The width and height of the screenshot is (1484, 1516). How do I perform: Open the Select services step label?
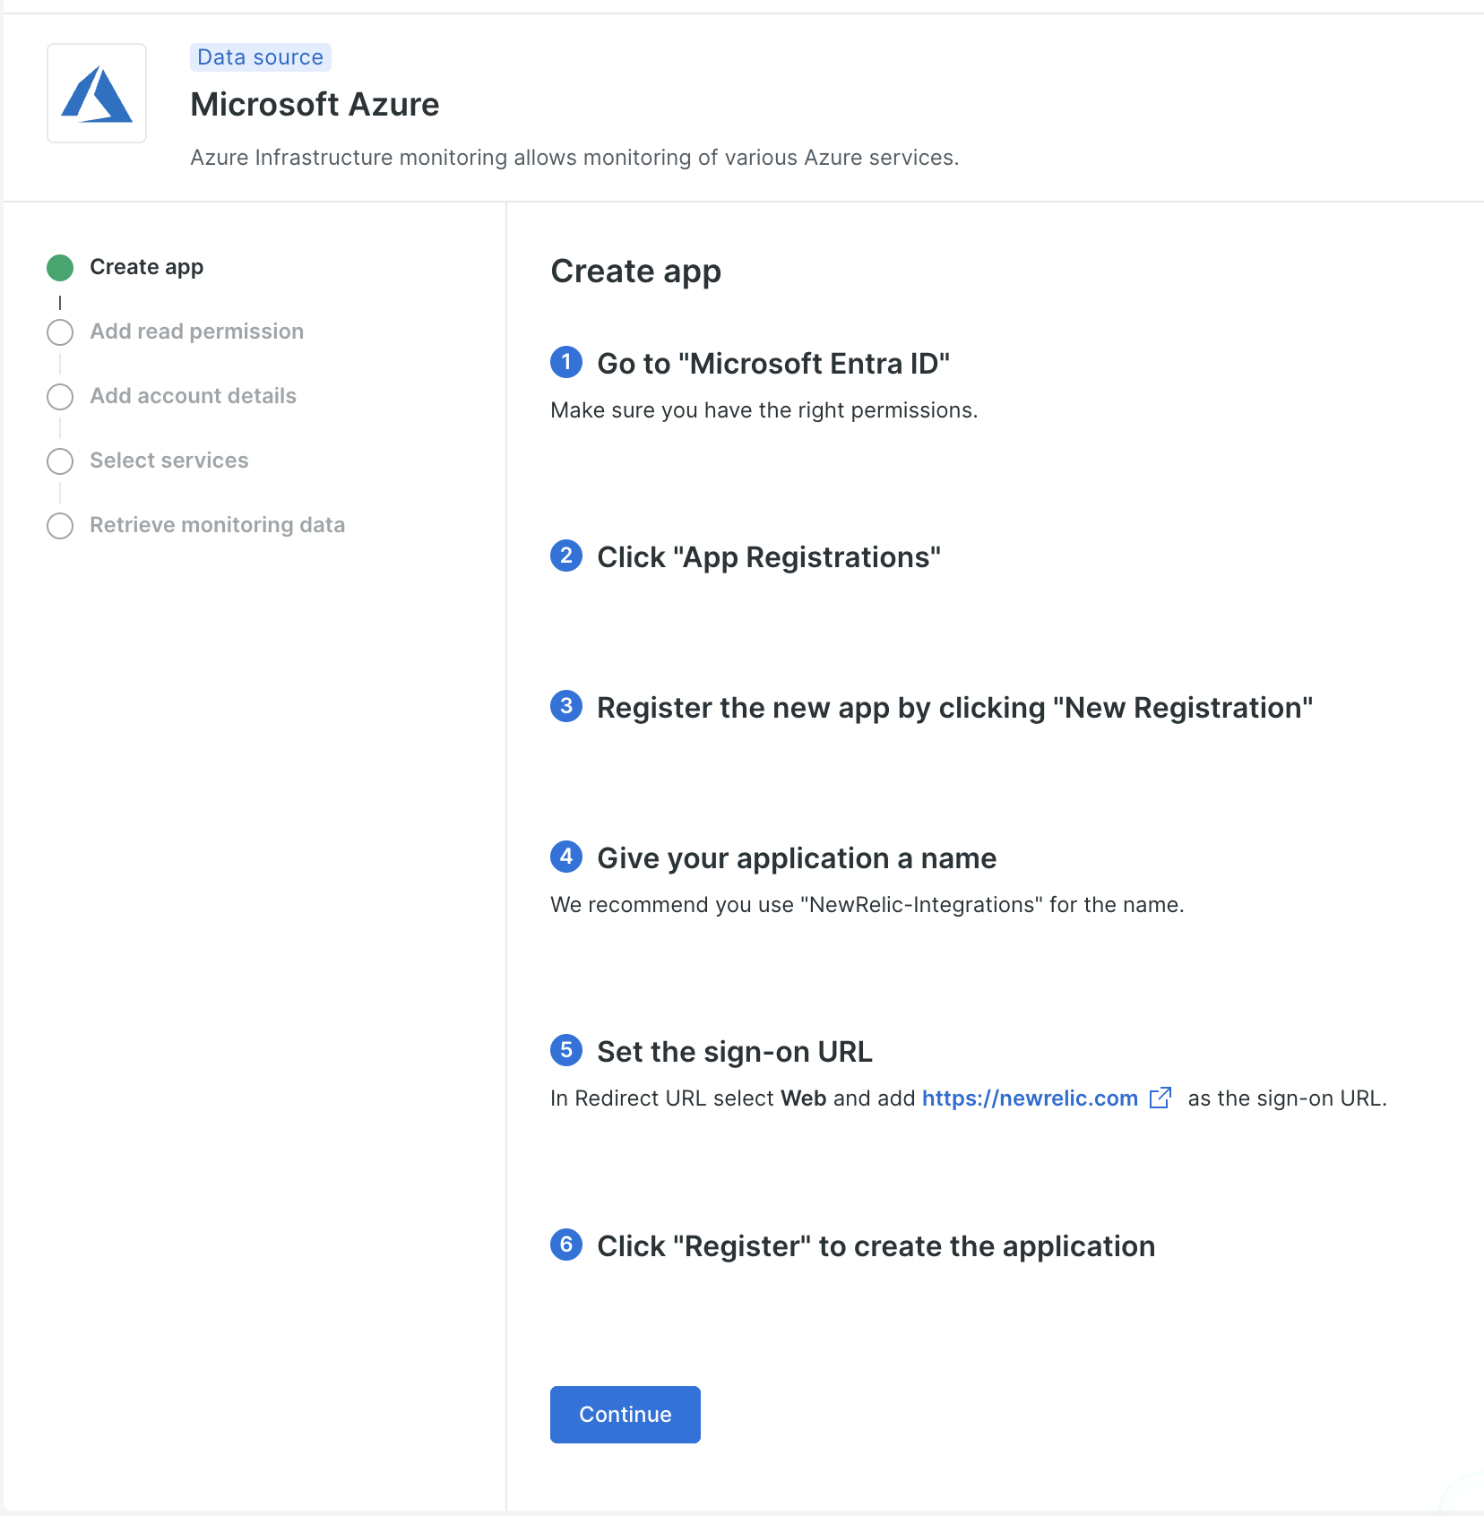[168, 461]
